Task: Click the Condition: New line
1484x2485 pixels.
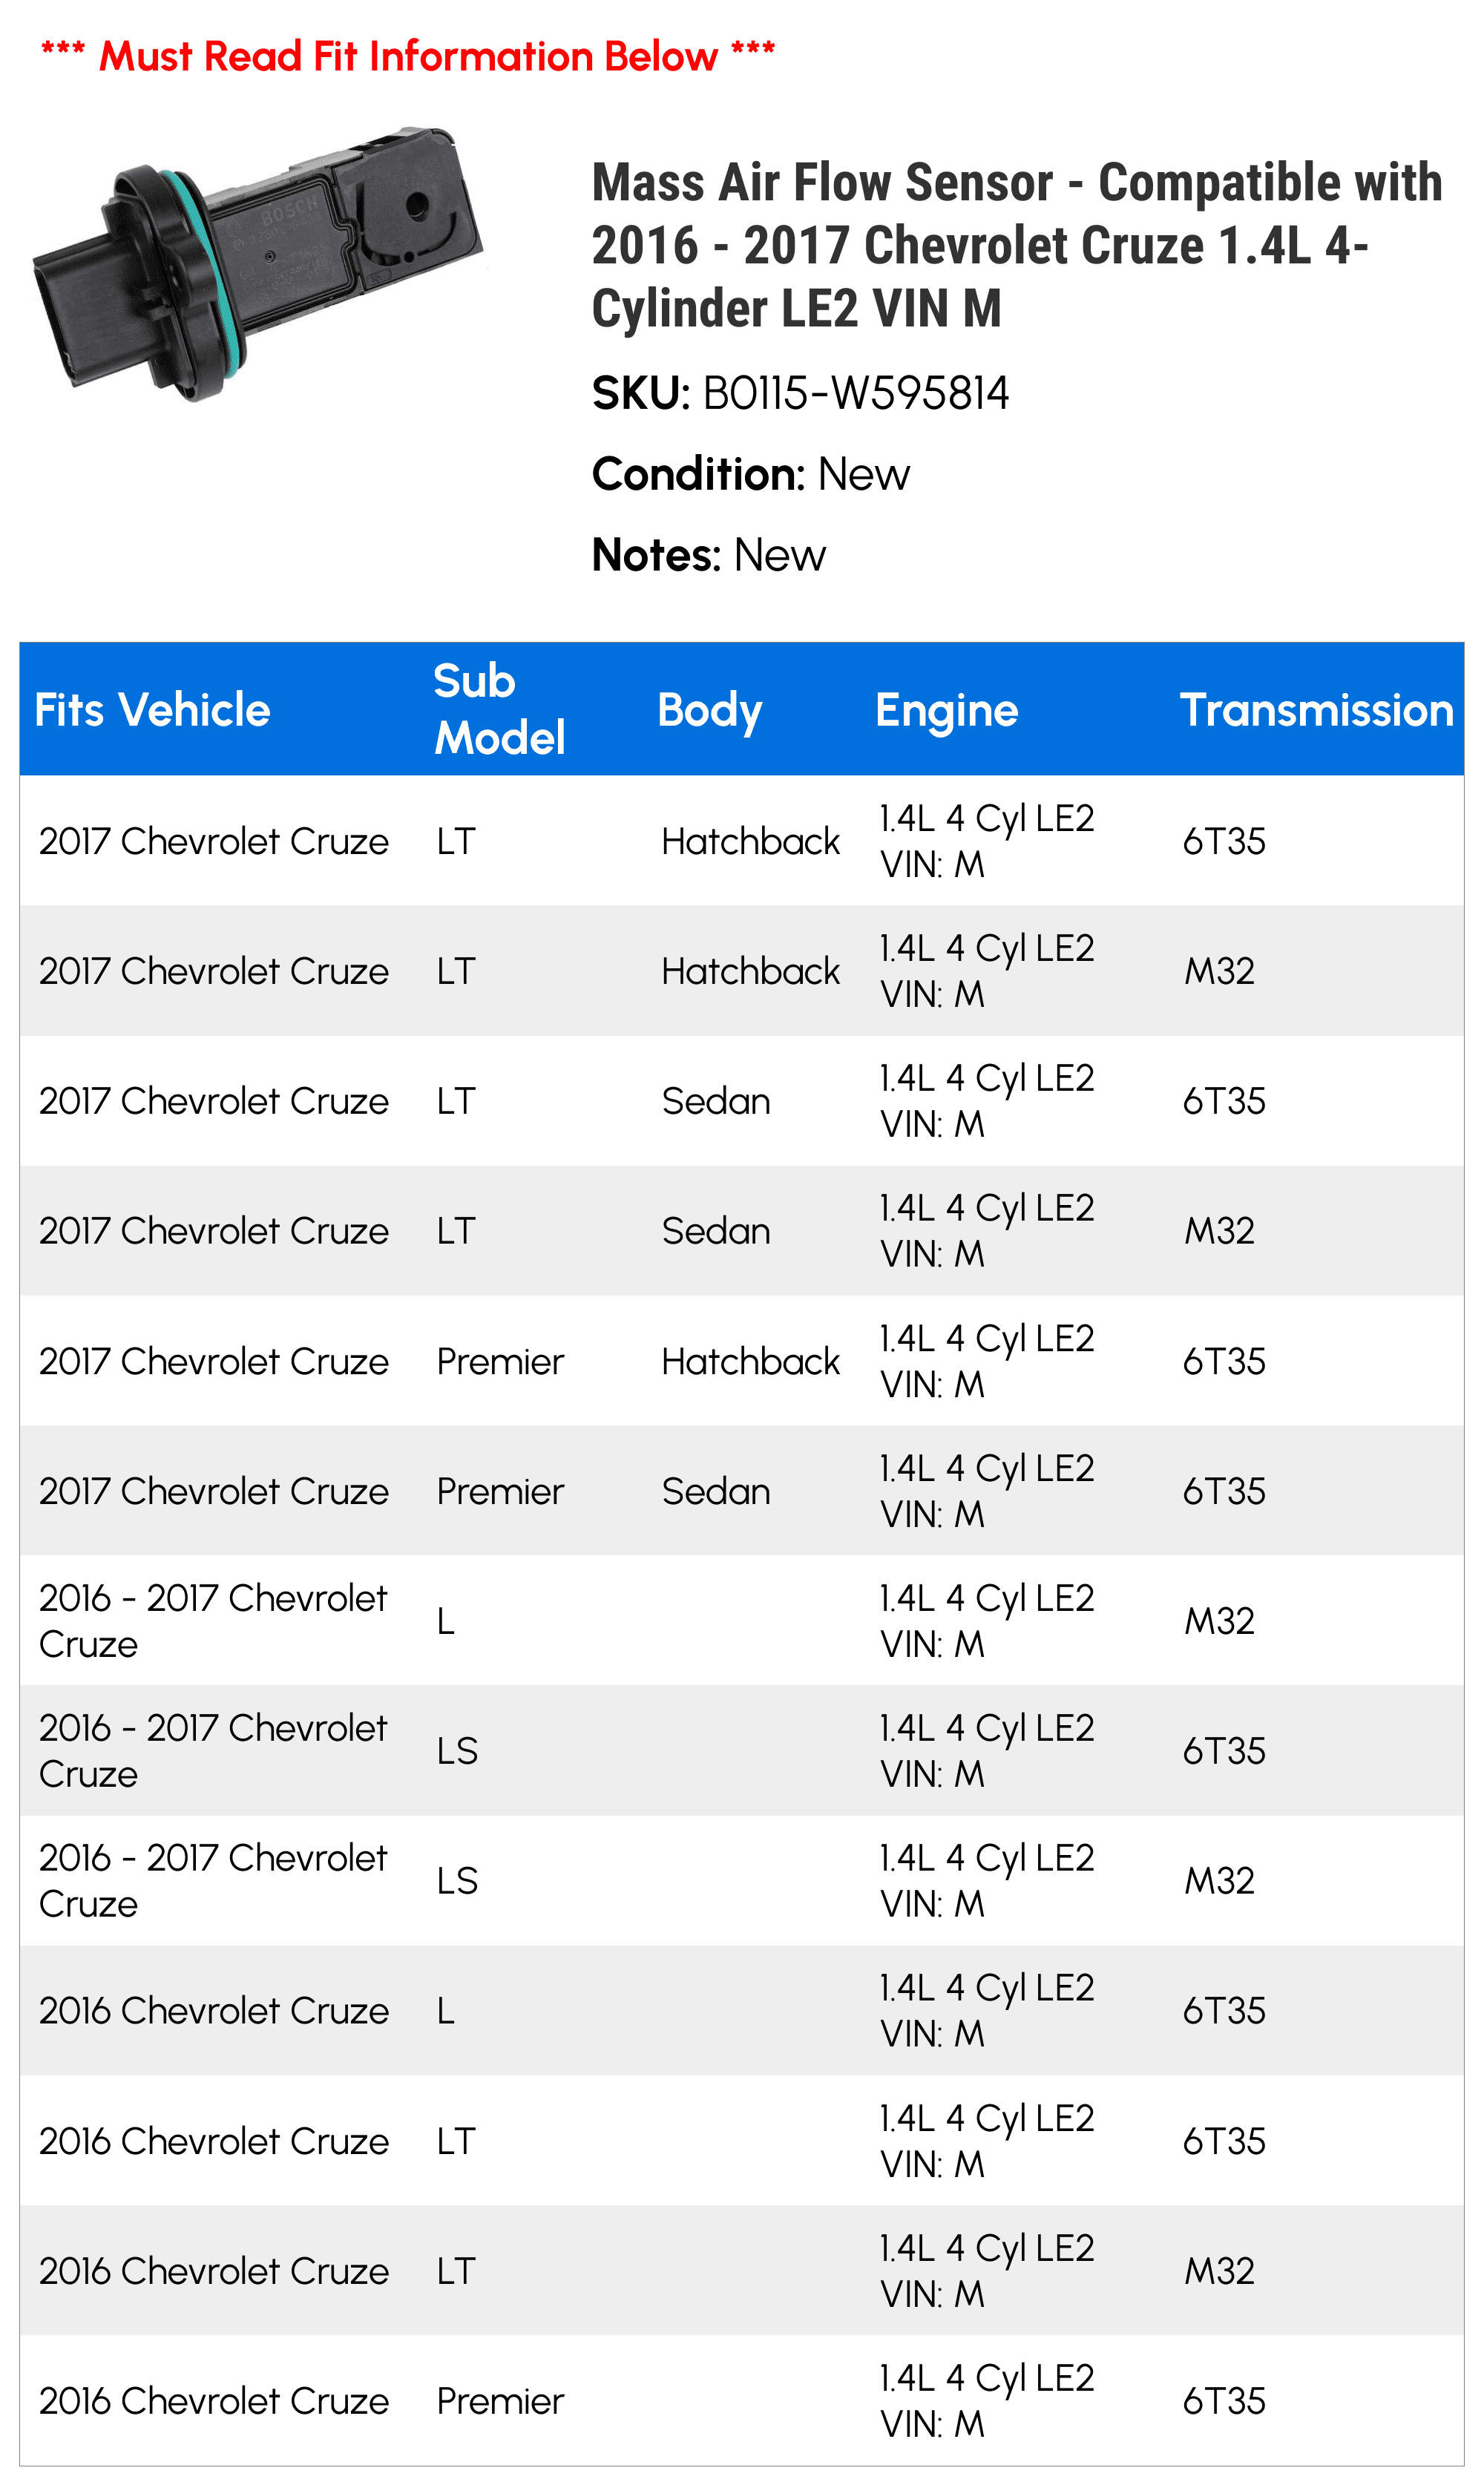Action: [x=750, y=474]
